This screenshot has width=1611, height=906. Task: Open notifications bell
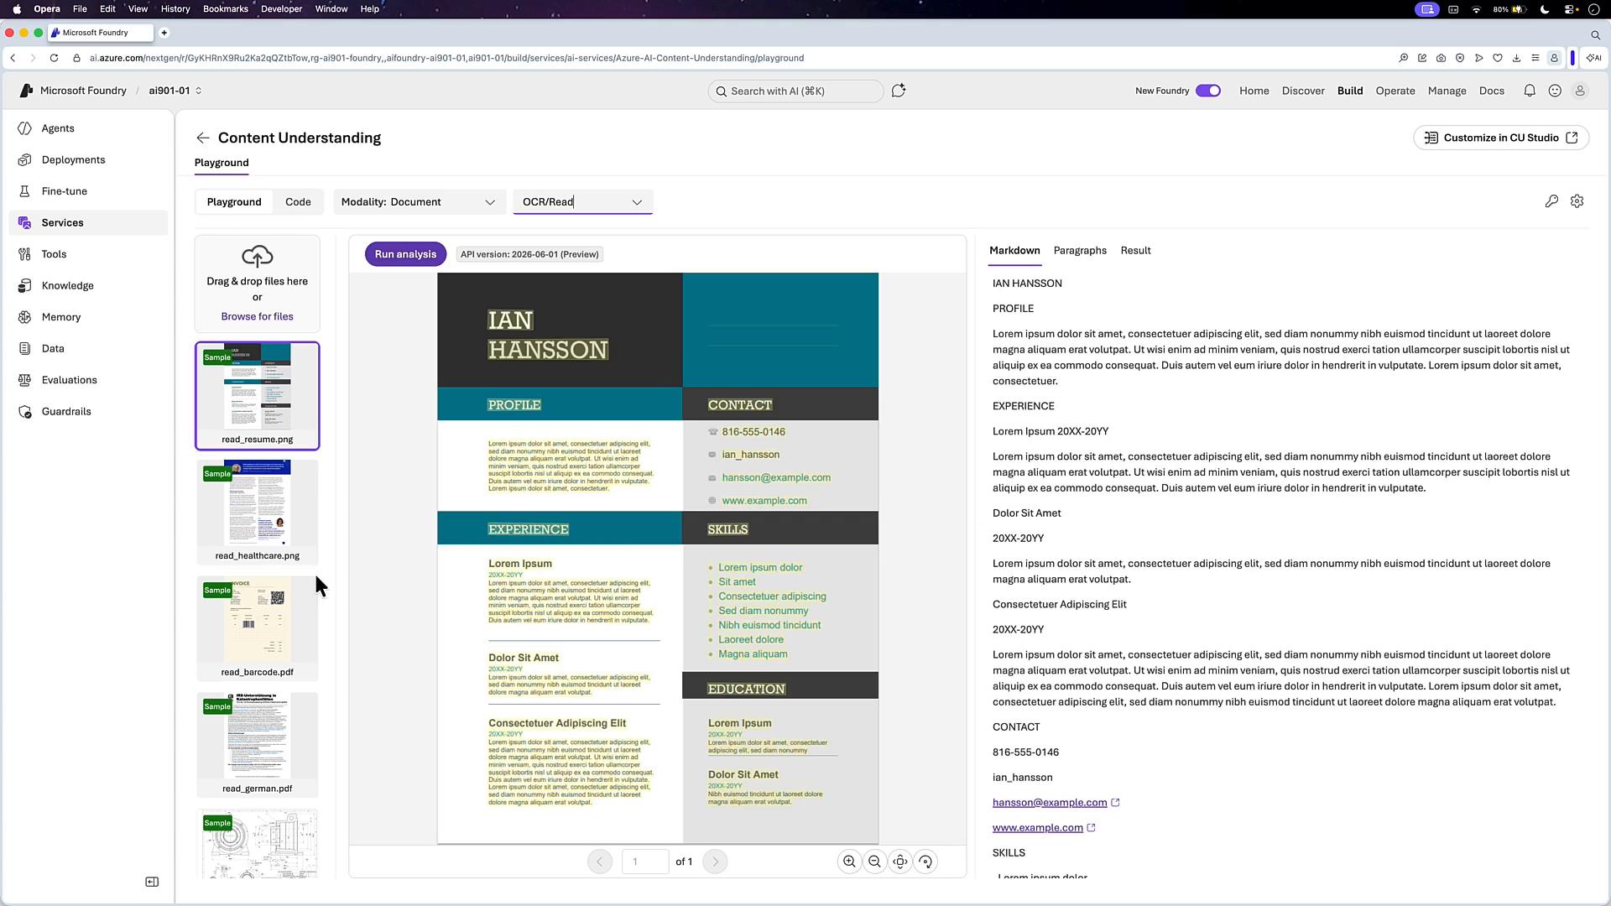(1530, 91)
